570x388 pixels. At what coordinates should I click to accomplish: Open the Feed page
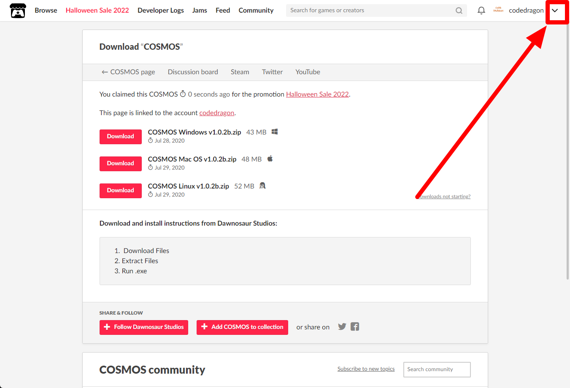(223, 11)
